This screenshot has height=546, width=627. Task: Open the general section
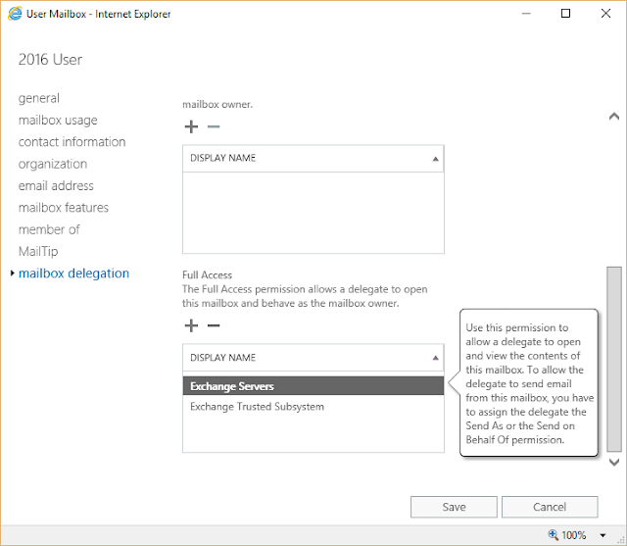(39, 98)
